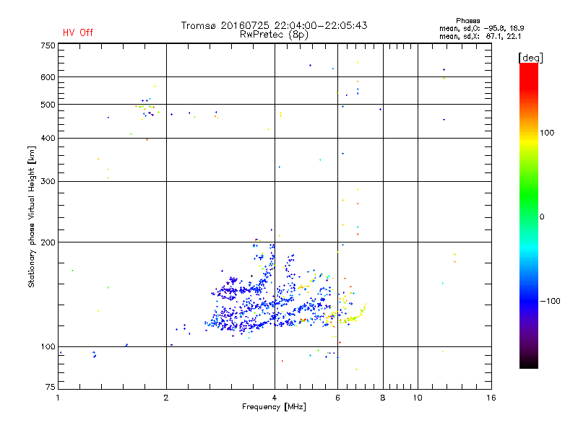Screen dimensions: 578x433
Task: Click the plot title 'Tromsø 20160725 22:04:00-22:05:43'
Action: 274,25
